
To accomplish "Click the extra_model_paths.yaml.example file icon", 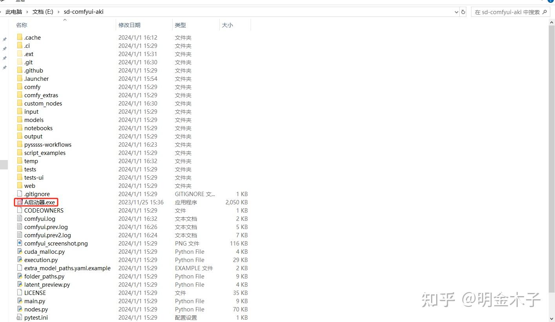I will coord(20,268).
